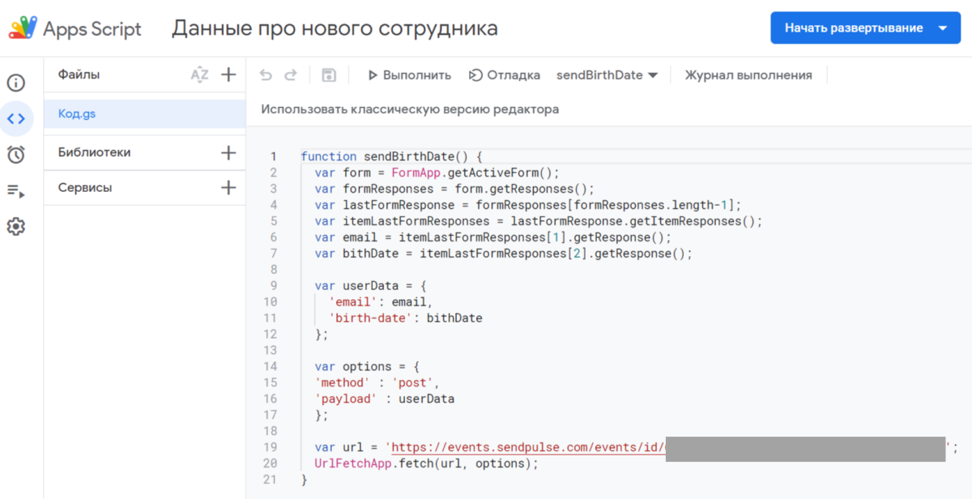Open the Executions list icon in sidebar
The height and width of the screenshot is (499, 972).
pos(16,191)
